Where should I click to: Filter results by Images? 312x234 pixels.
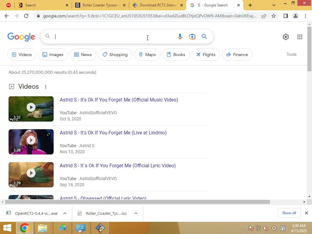point(53,55)
